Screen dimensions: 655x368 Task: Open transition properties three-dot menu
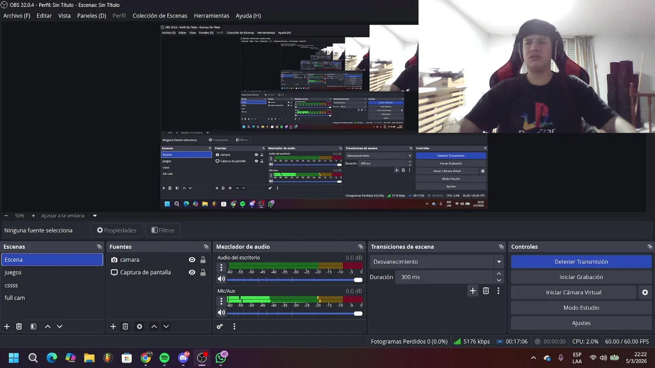click(498, 291)
